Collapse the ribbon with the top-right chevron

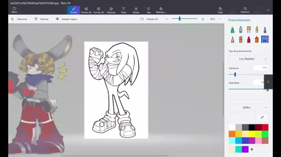[x=268, y=10]
